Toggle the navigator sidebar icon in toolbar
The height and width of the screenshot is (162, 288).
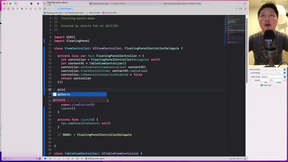[16, 4]
